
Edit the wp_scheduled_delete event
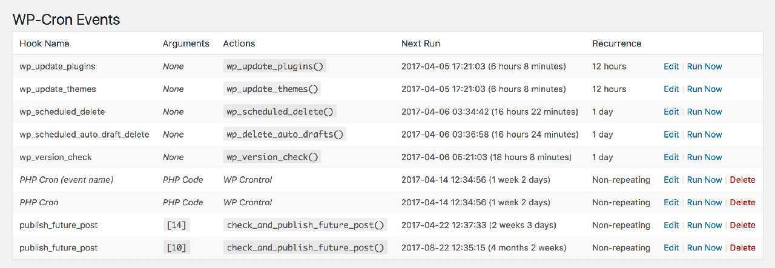(x=671, y=112)
